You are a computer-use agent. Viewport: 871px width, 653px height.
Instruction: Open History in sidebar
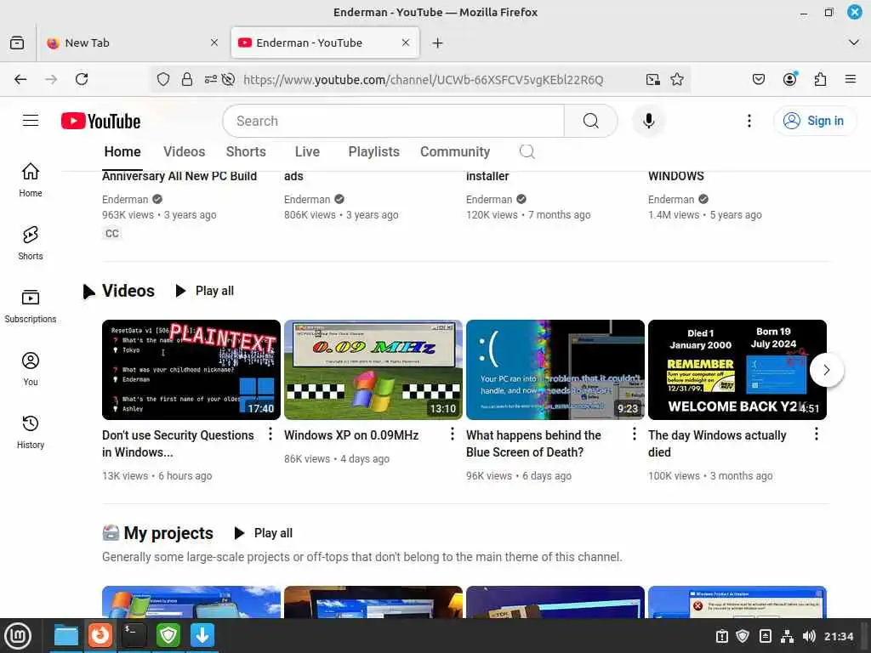coord(31,432)
